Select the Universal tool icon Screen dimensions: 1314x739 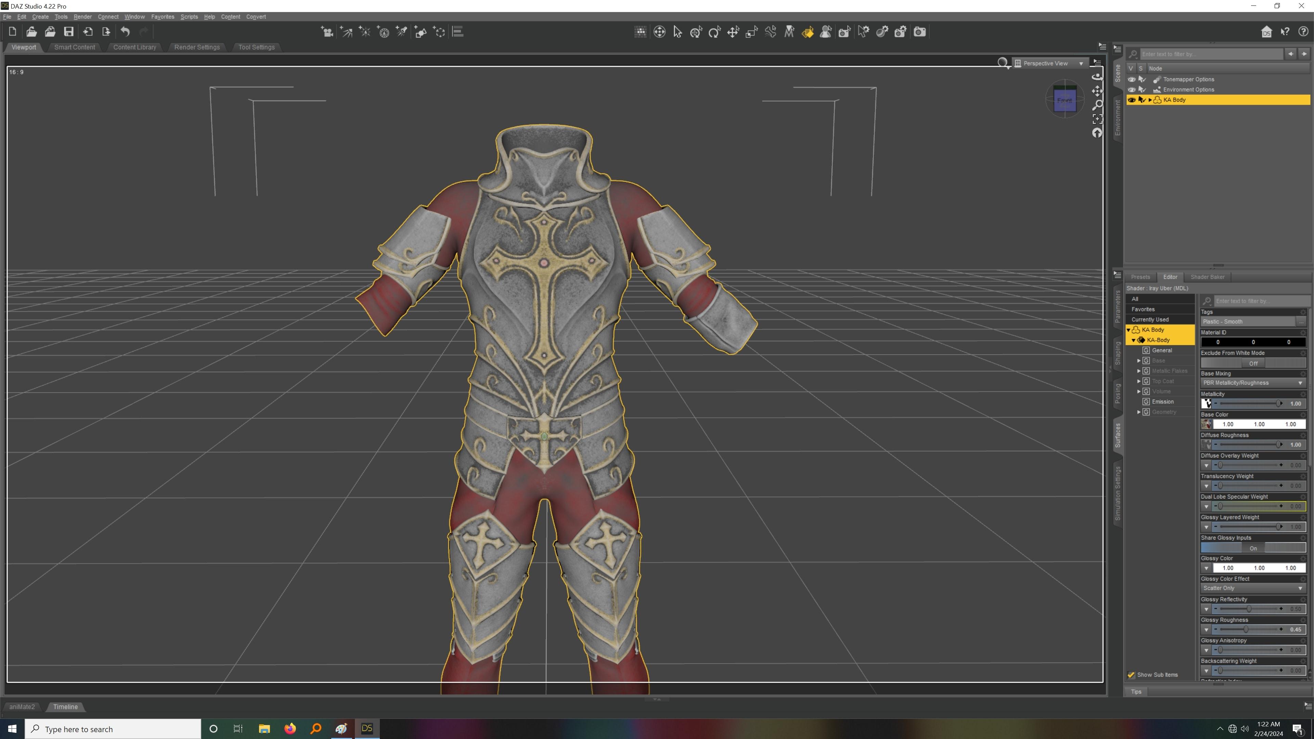(696, 32)
